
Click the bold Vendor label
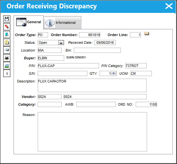(x=29, y=97)
